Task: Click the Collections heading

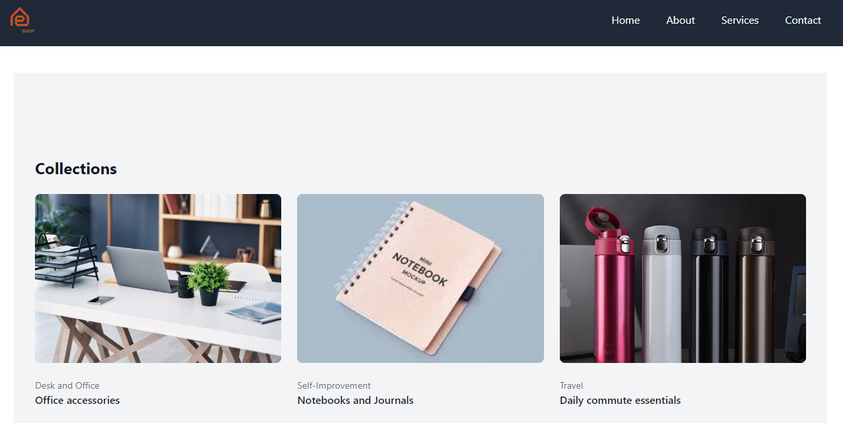Action: tap(76, 169)
